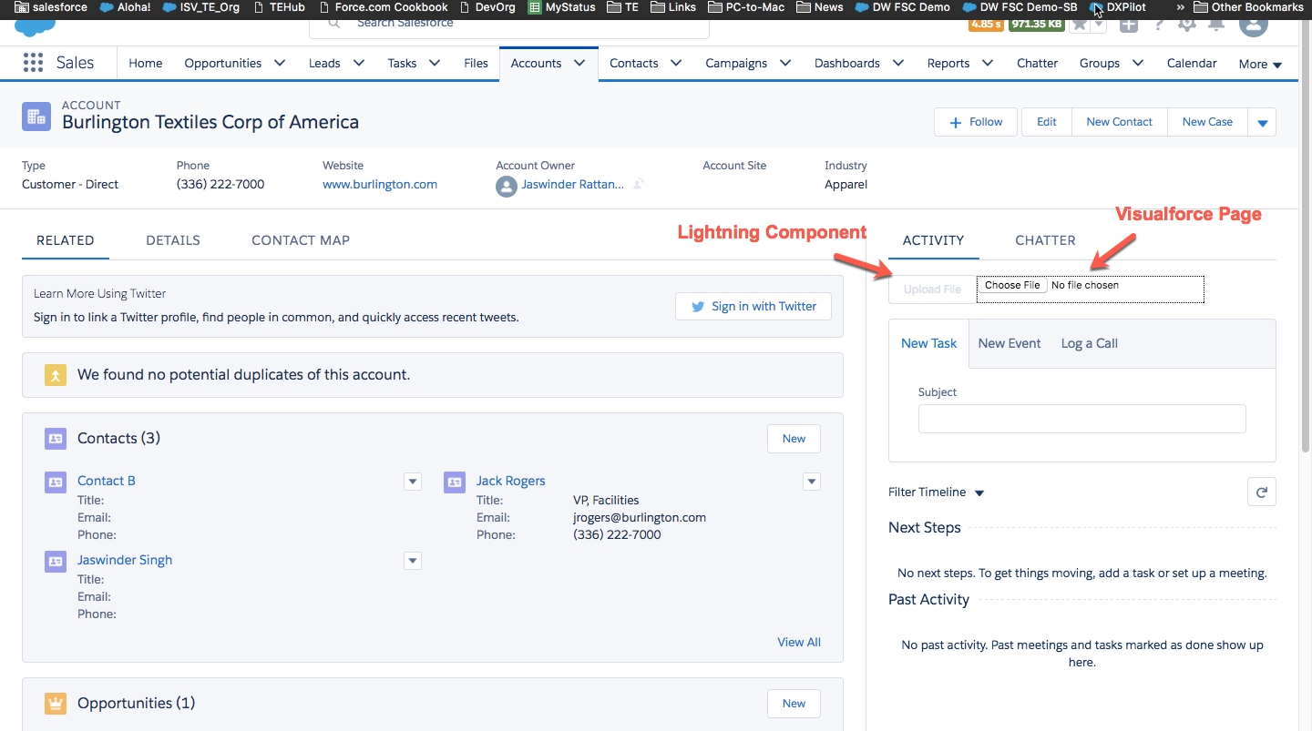The image size is (1312, 731).
Task: Open the Setup gear icon
Action: point(1187,24)
